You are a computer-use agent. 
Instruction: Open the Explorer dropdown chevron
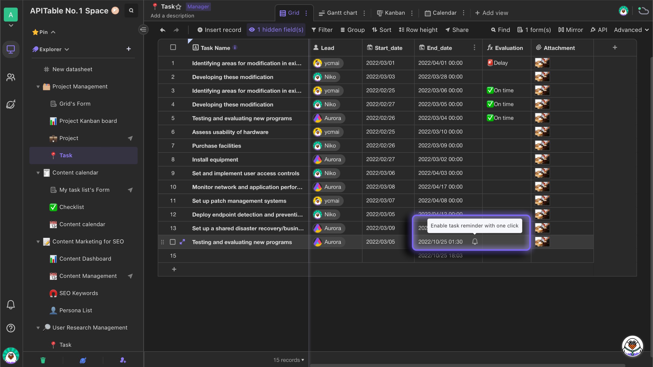67,49
